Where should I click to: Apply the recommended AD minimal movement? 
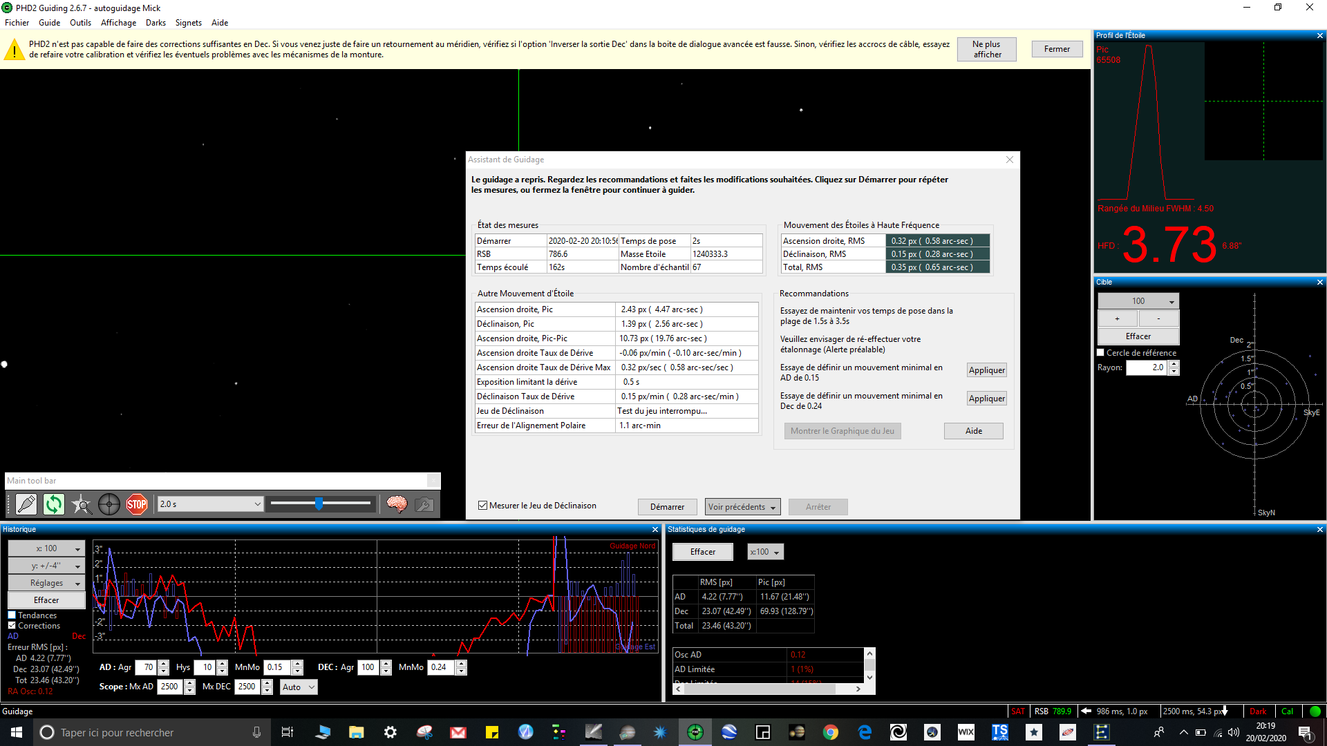pyautogui.click(x=986, y=370)
